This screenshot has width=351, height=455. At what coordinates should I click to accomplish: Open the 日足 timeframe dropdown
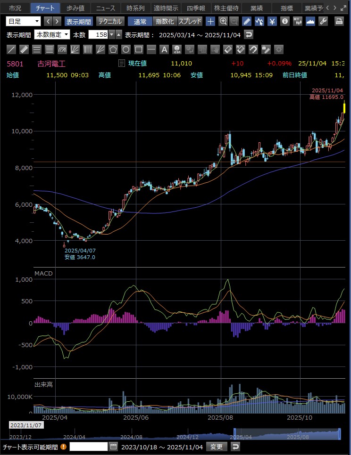(23, 21)
